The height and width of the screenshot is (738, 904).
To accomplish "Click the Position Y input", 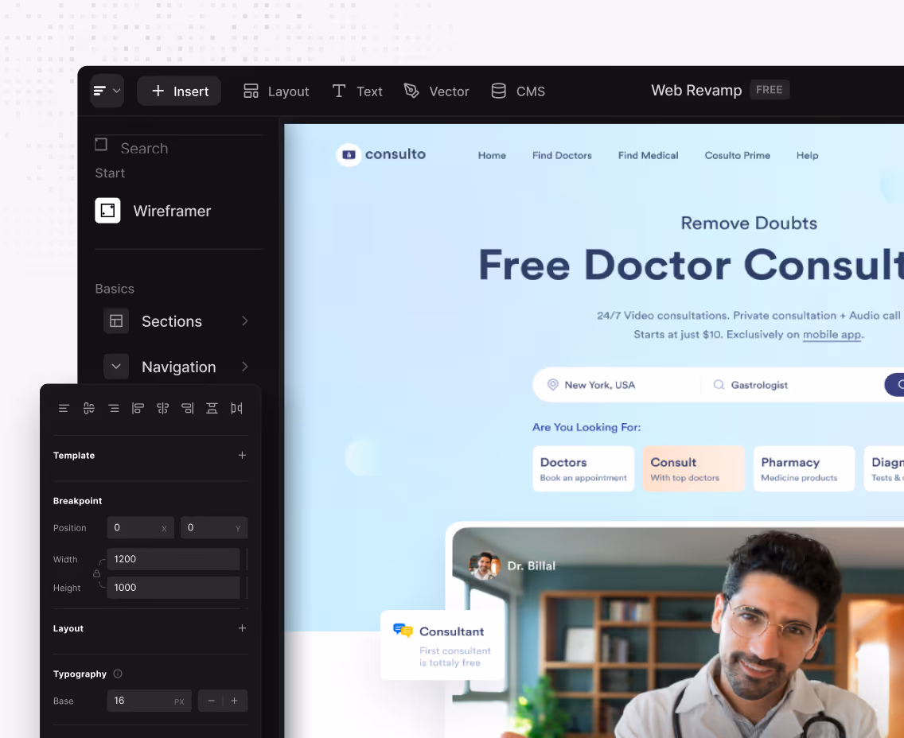I will 214,528.
